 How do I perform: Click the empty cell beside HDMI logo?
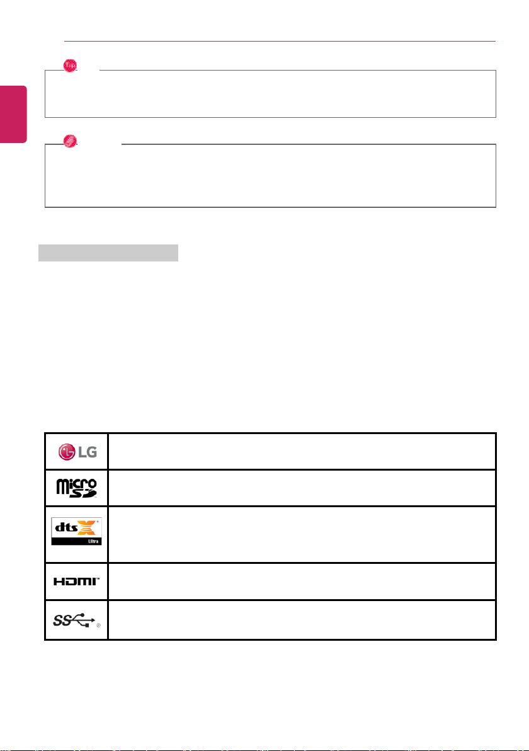(302, 582)
